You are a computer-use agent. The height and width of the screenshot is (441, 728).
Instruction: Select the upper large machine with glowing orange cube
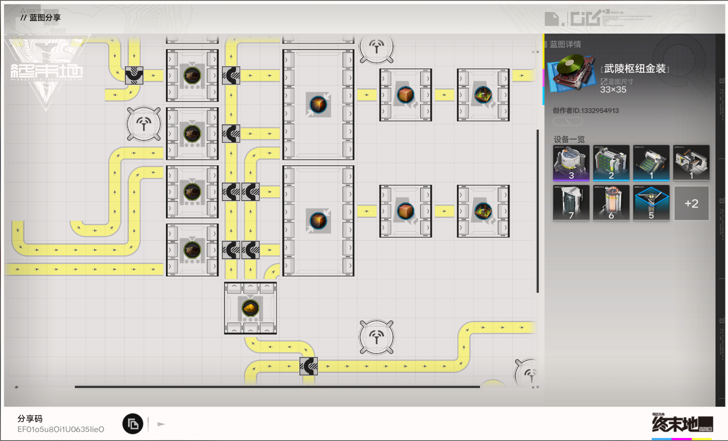point(318,105)
